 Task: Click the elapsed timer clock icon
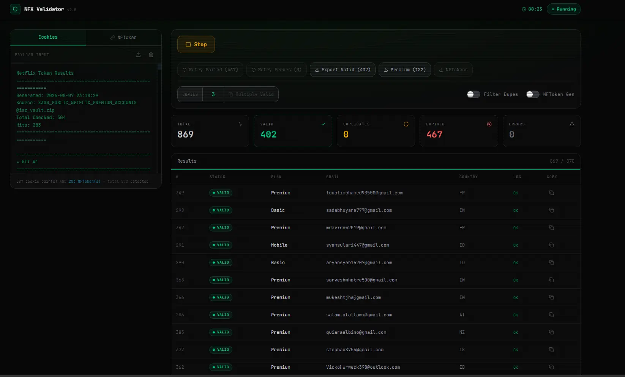(x=524, y=9)
